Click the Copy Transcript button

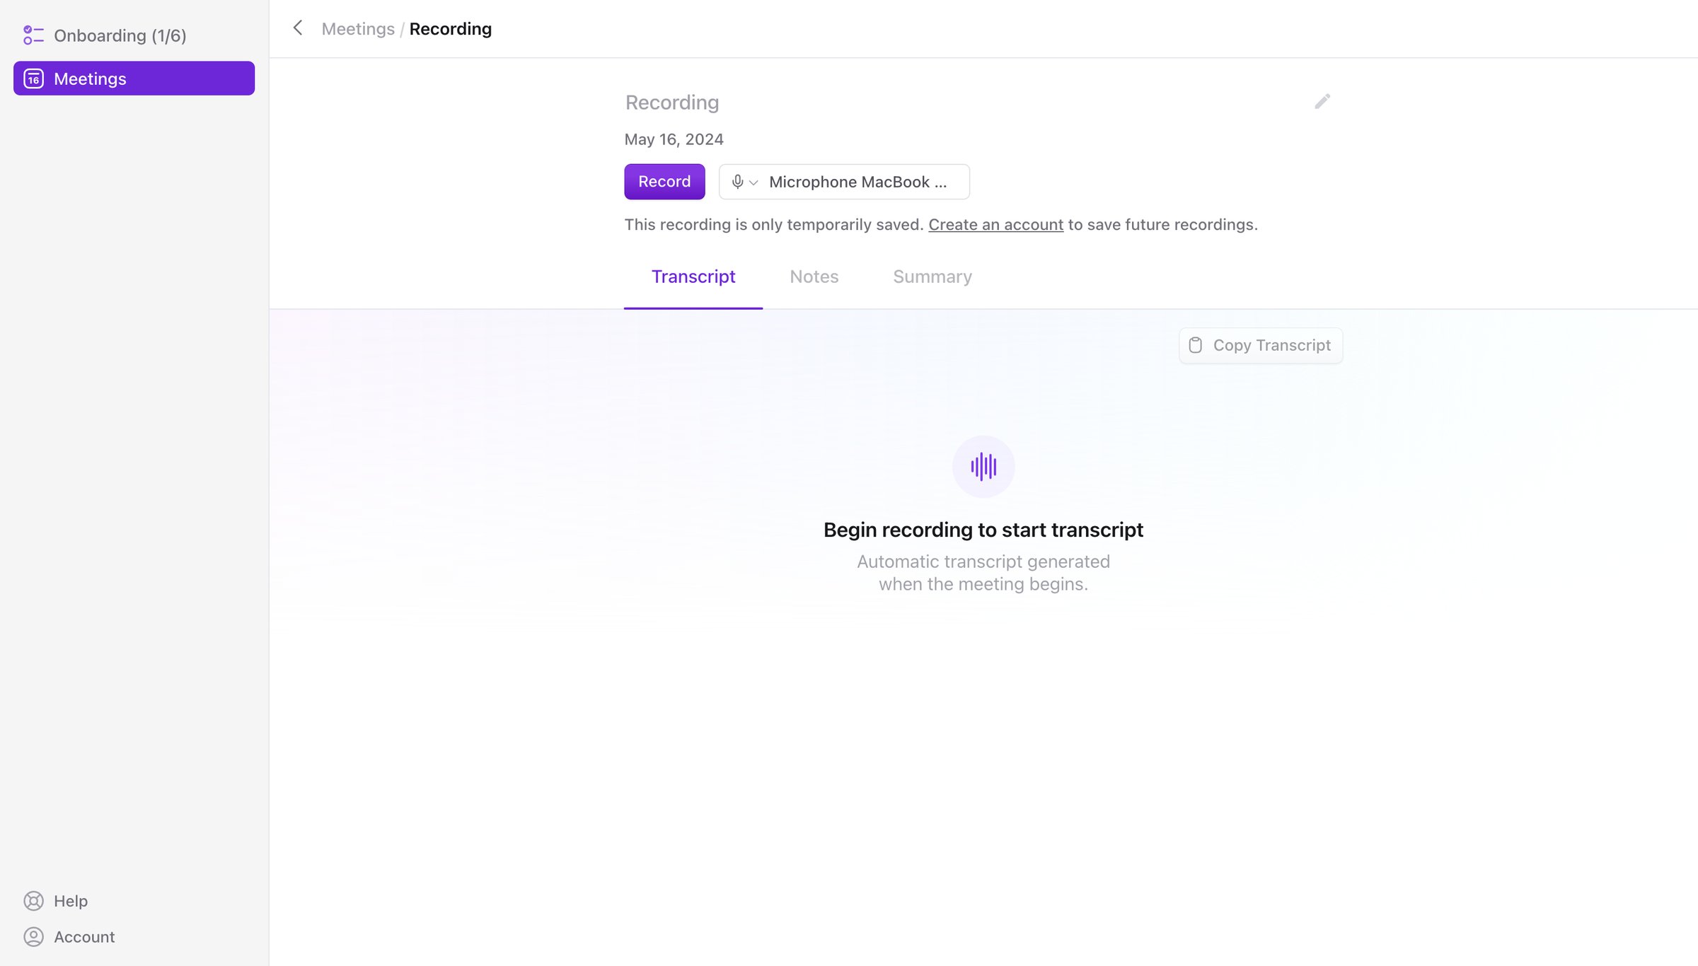[x=1261, y=345]
